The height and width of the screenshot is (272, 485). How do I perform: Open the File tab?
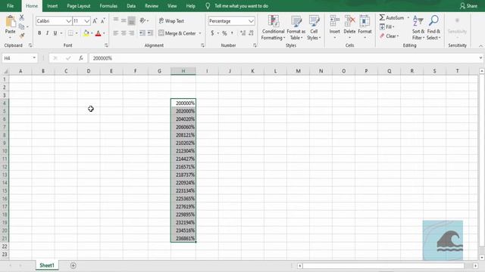point(10,6)
